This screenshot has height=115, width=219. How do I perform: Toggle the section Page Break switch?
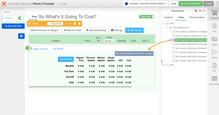coord(147,17)
